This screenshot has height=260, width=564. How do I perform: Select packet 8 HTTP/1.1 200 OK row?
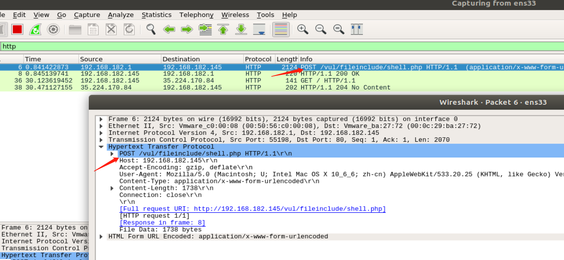coord(282,74)
